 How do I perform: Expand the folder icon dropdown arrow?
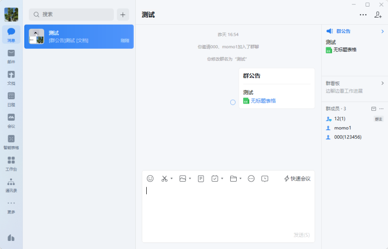tap(241, 179)
